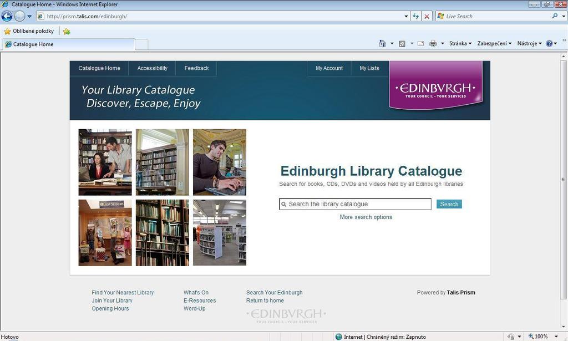Expand the zoom level dropdown arrow

click(556, 337)
